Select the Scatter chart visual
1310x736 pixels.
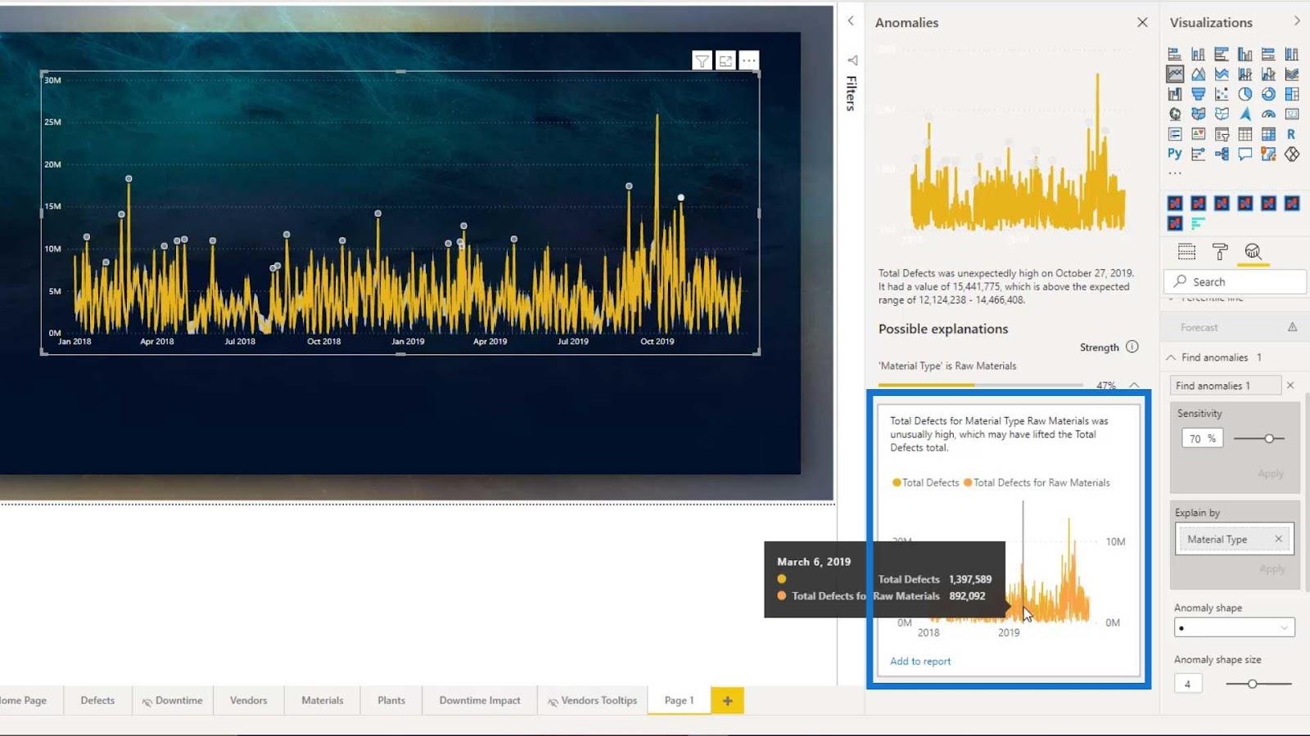pyautogui.click(x=1222, y=94)
